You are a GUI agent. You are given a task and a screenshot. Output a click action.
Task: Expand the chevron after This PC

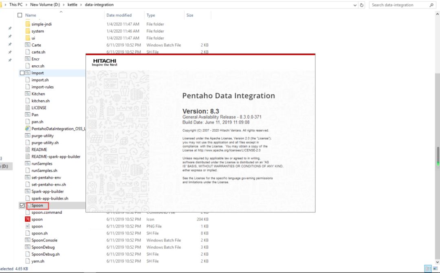pos(26,5)
